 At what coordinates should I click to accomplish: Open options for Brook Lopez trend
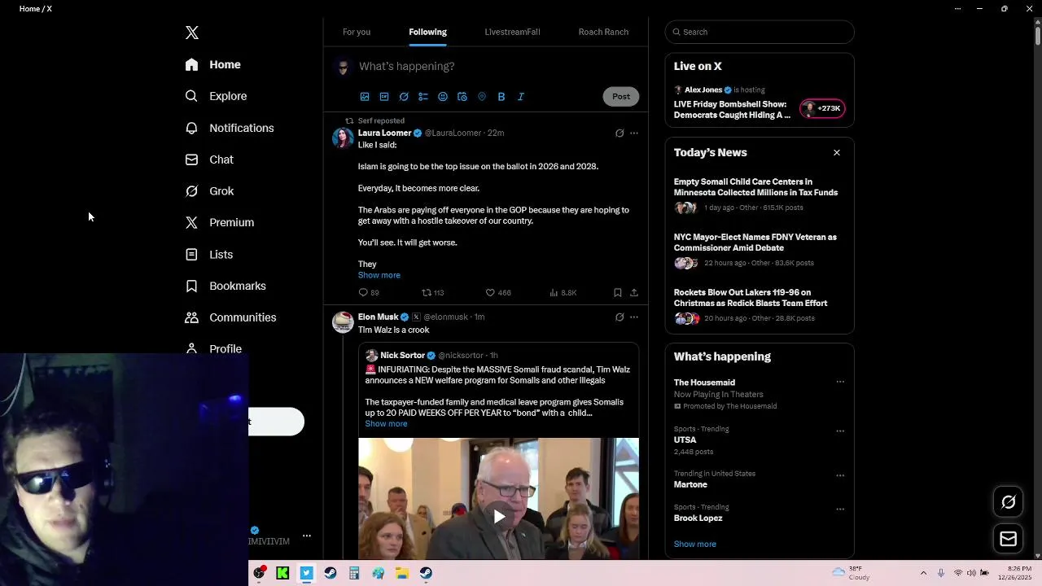tap(840, 509)
